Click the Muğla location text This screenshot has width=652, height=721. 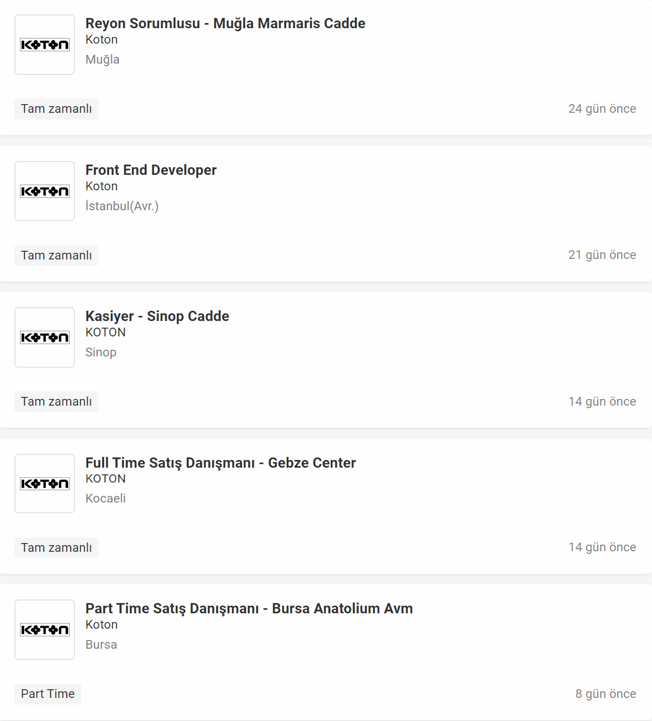[103, 59]
